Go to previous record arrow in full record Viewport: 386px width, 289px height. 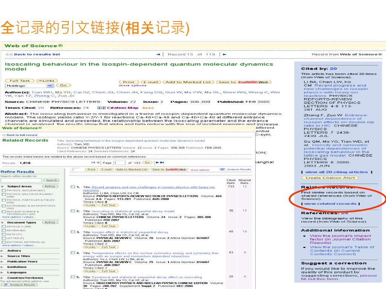click(x=158, y=54)
